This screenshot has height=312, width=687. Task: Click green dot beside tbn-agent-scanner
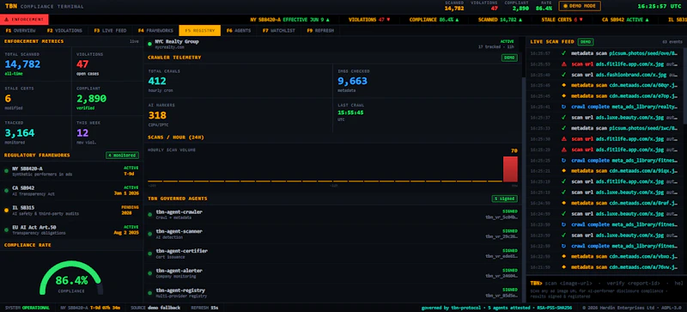[149, 234]
